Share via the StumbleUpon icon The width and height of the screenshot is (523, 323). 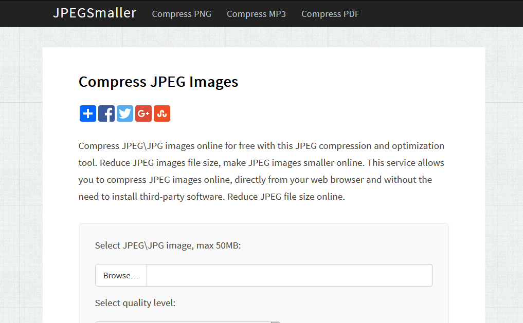tap(162, 113)
